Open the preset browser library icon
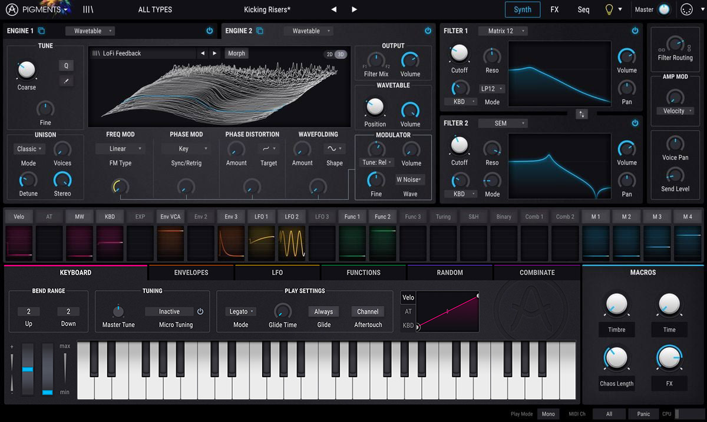707x422 pixels. 88,9
